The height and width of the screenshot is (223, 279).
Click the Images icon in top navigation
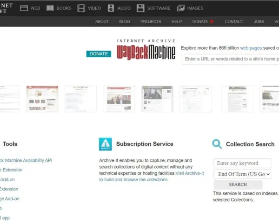click(180, 8)
